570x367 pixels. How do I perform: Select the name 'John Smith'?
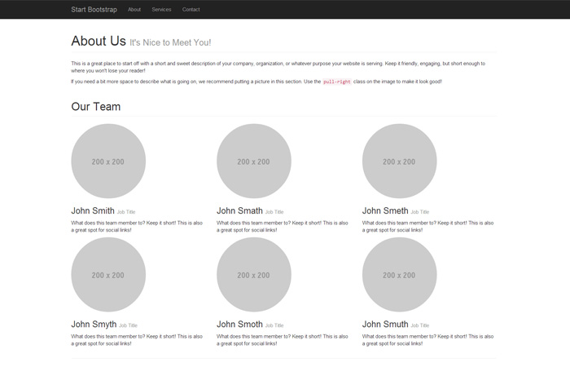(93, 210)
